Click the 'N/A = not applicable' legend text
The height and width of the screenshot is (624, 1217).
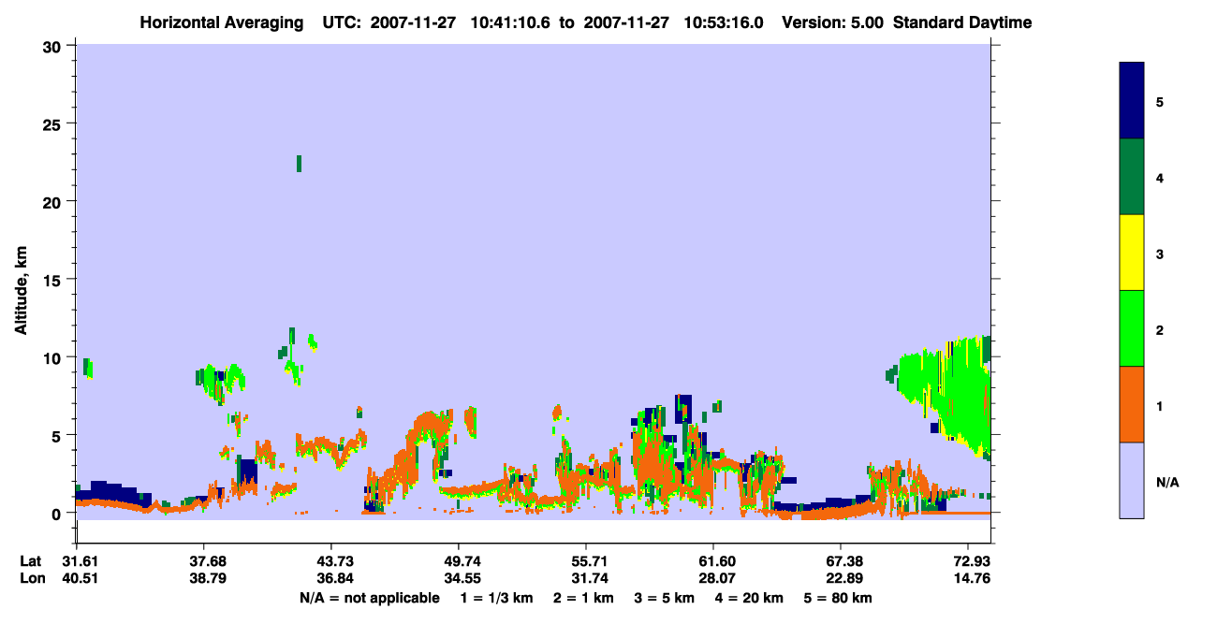[x=370, y=598]
